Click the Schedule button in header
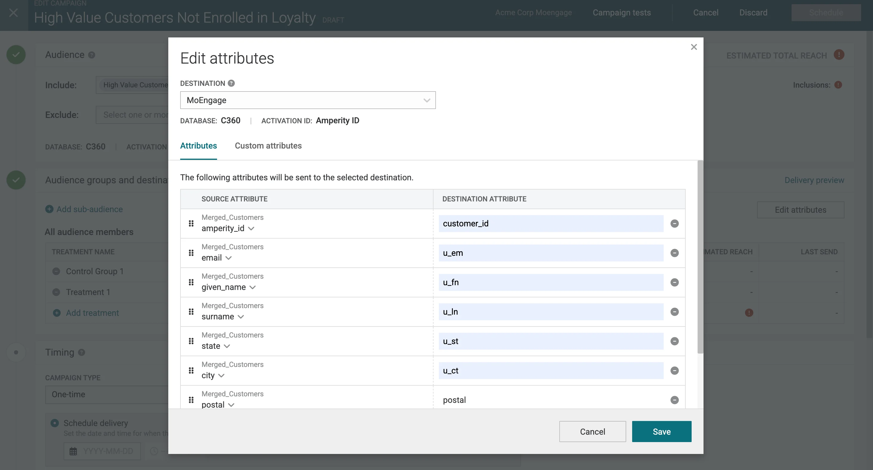The height and width of the screenshot is (470, 873). pyautogui.click(x=826, y=12)
